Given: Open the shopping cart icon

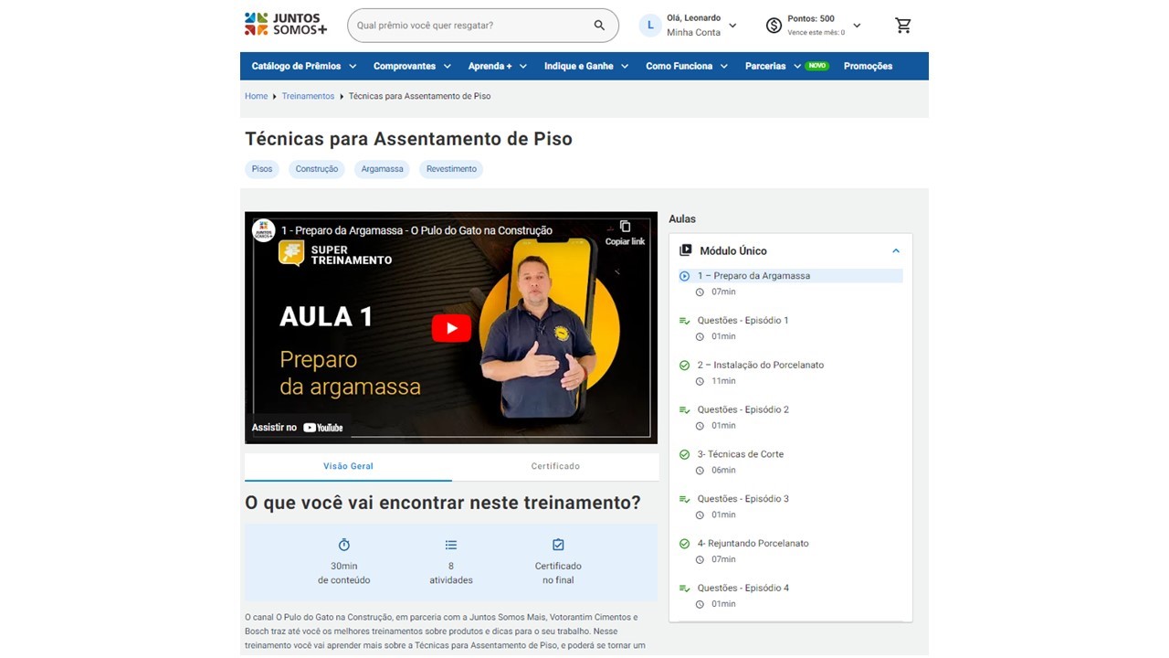Looking at the screenshot, I should pyautogui.click(x=903, y=26).
